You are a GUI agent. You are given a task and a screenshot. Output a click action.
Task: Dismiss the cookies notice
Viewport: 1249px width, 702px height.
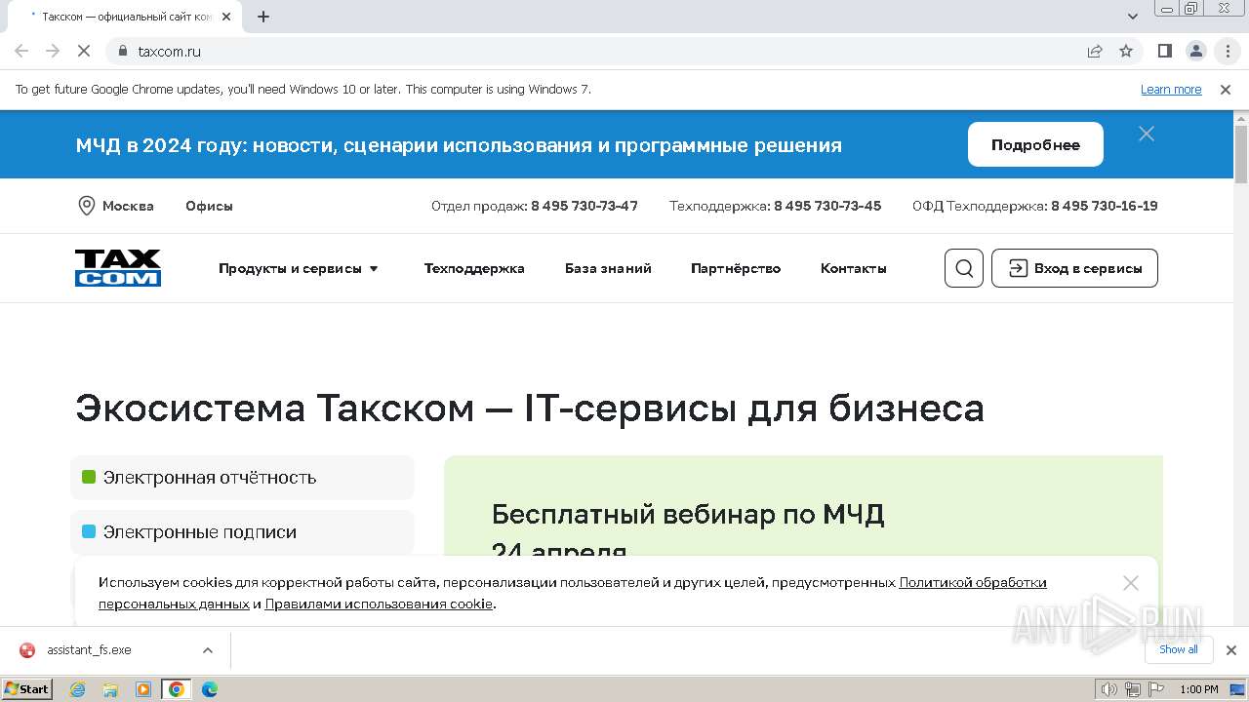(x=1131, y=583)
